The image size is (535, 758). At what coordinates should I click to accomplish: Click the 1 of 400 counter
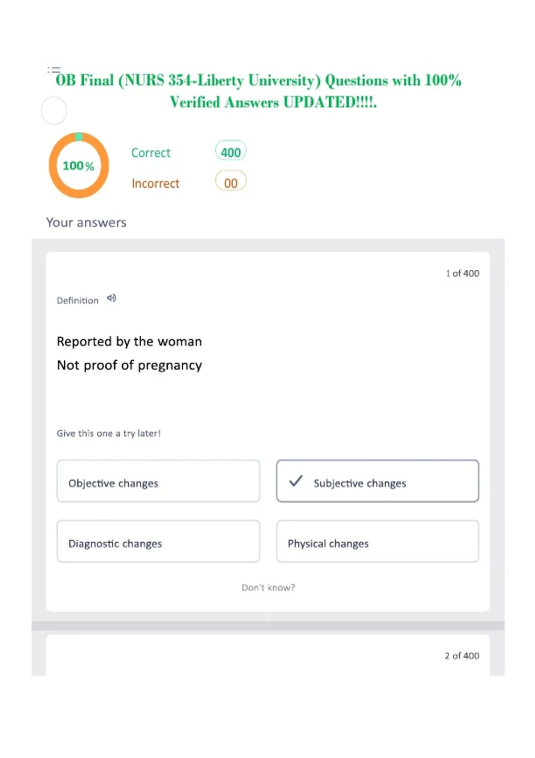pyautogui.click(x=462, y=273)
